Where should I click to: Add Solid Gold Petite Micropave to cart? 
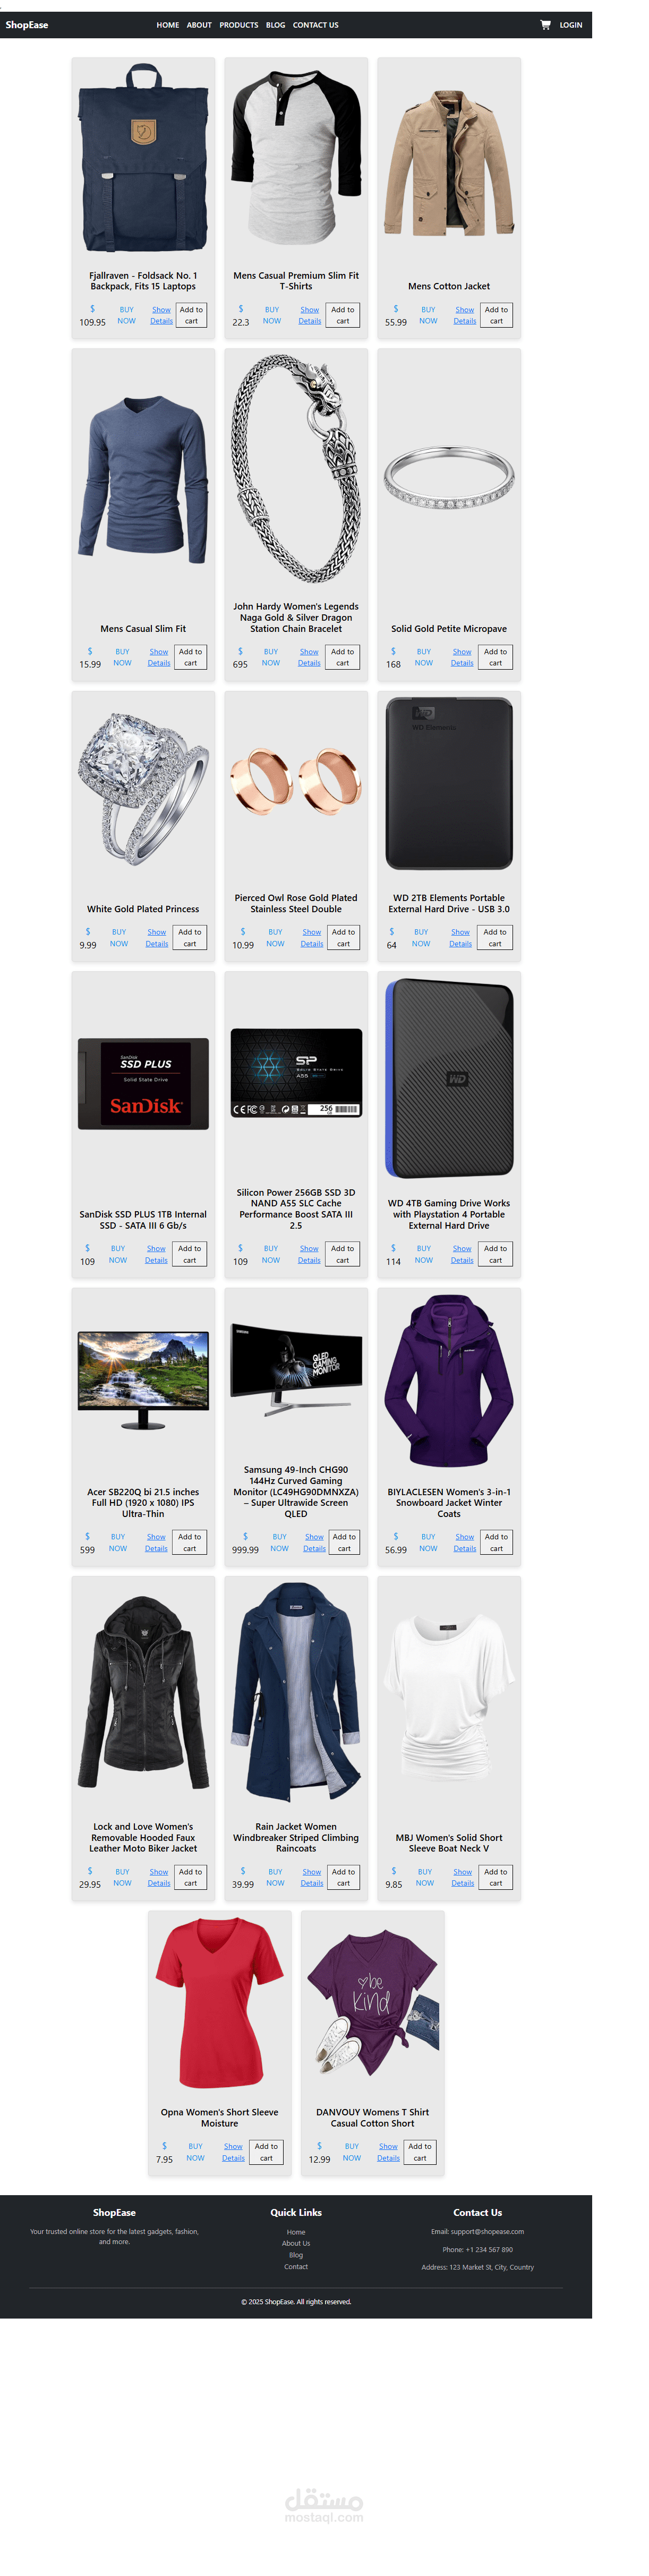coord(495,657)
